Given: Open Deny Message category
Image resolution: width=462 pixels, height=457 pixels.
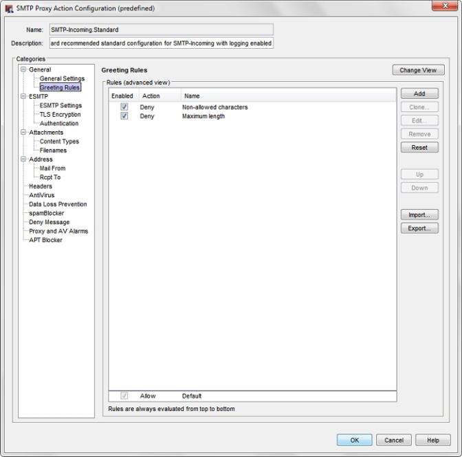Looking at the screenshot, I should pyautogui.click(x=49, y=222).
